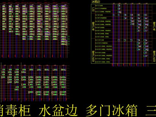Select the right vertical 多门冰箱 table label
The image size is (156, 117).
[154, 26]
